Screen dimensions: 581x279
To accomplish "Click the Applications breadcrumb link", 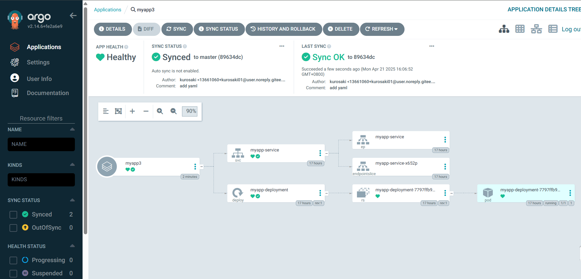I will [x=107, y=10].
